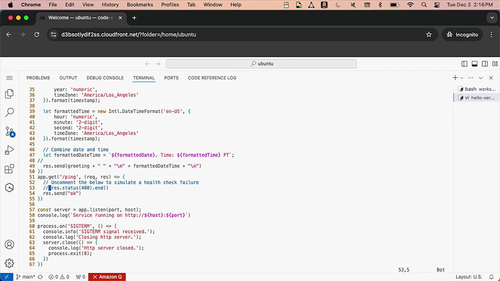This screenshot has height=281, width=500.
Task: Open the Manage gear icon
Action: (9, 263)
